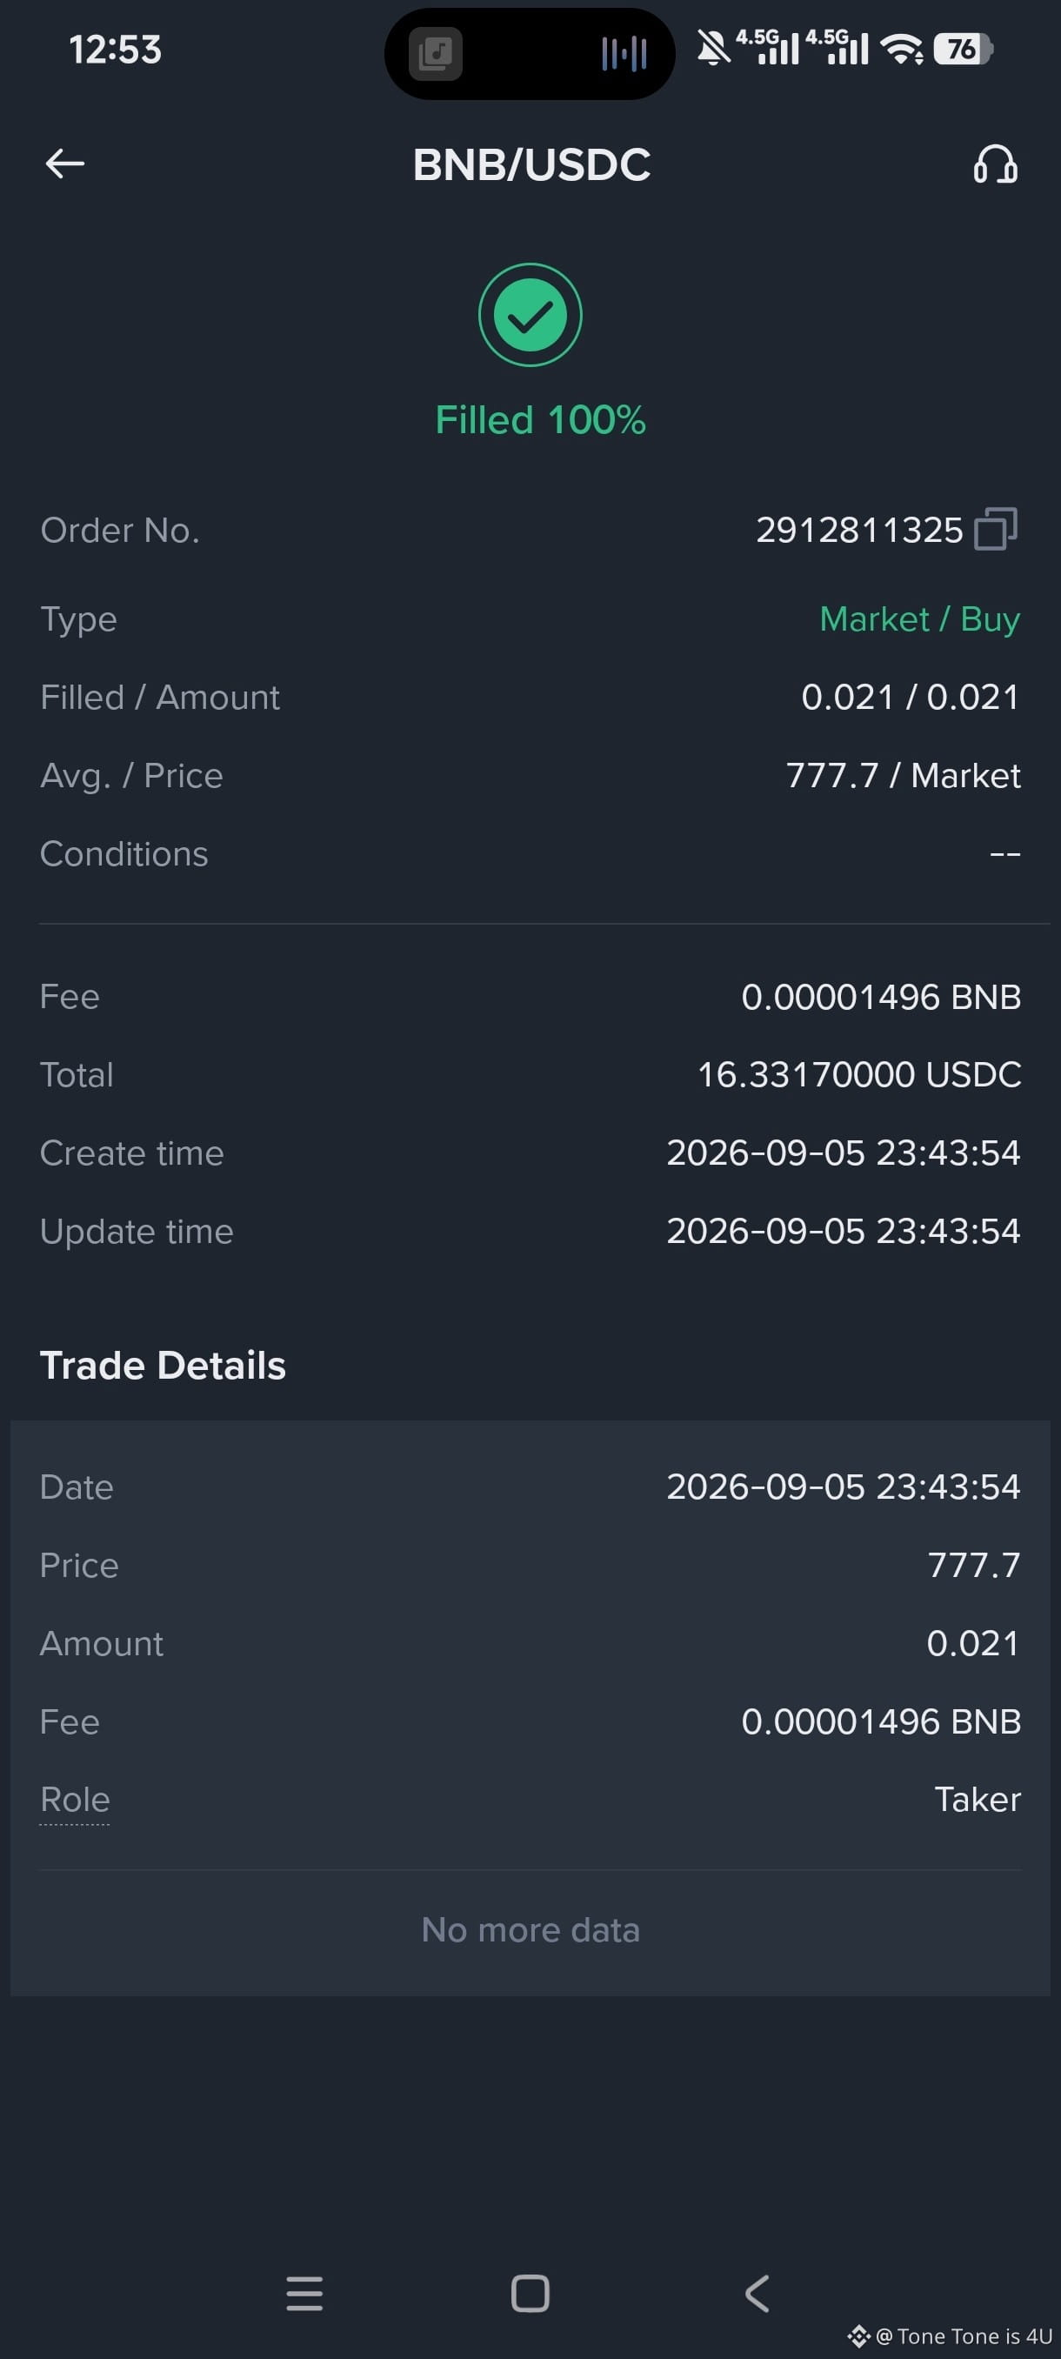Tap the Filled 100% status text
The image size is (1061, 2359).
pyautogui.click(x=540, y=420)
